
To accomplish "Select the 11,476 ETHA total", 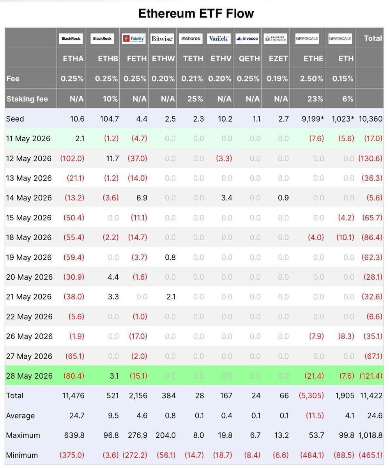I will (73, 396).
